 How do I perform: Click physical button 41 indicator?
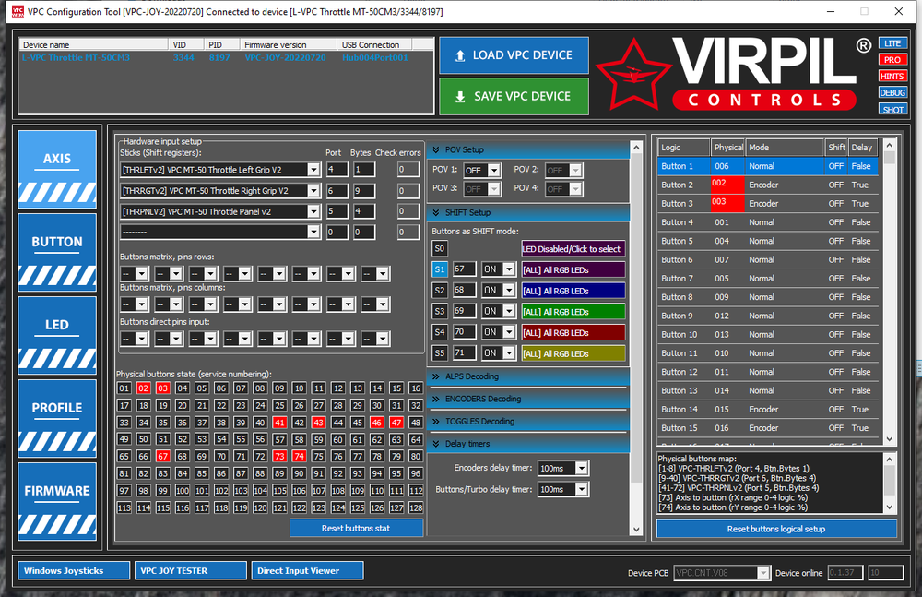tap(279, 422)
